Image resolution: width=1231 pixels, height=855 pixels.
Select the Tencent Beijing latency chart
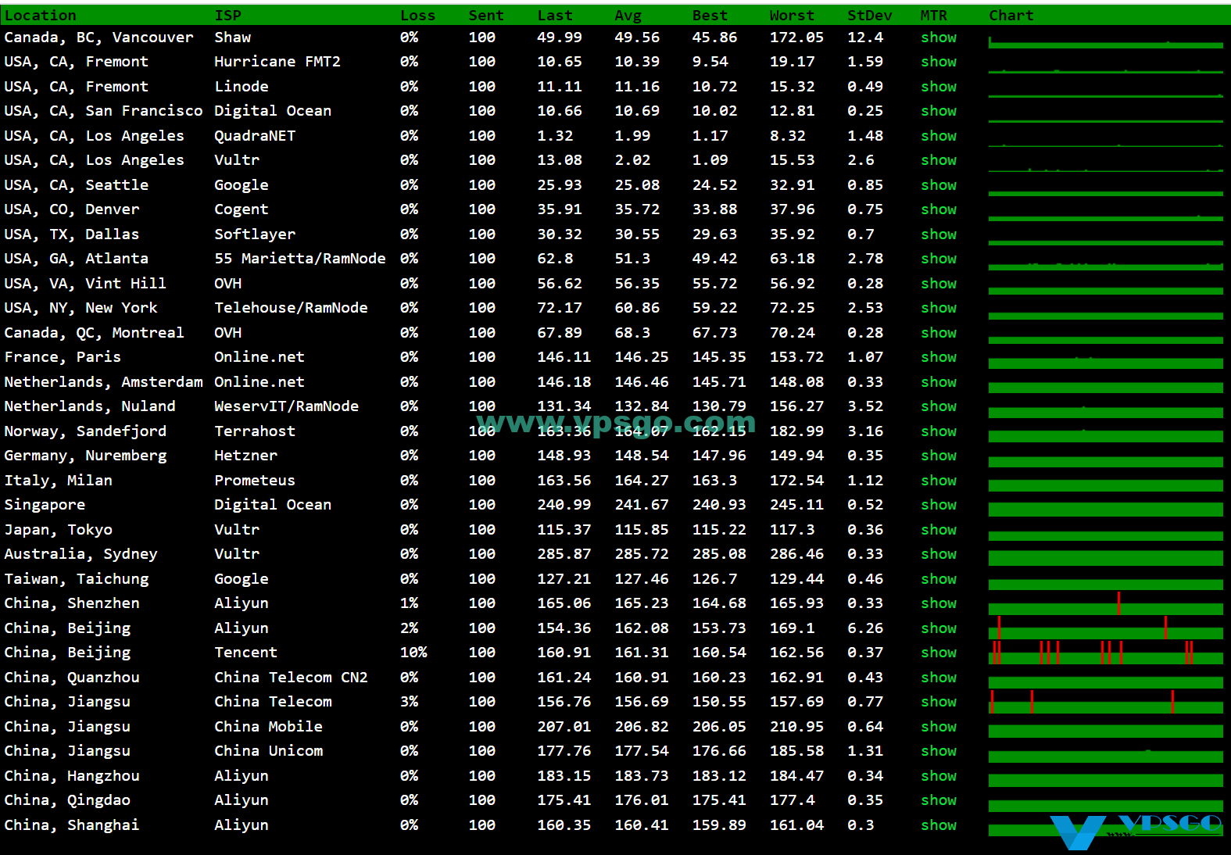tap(1106, 653)
